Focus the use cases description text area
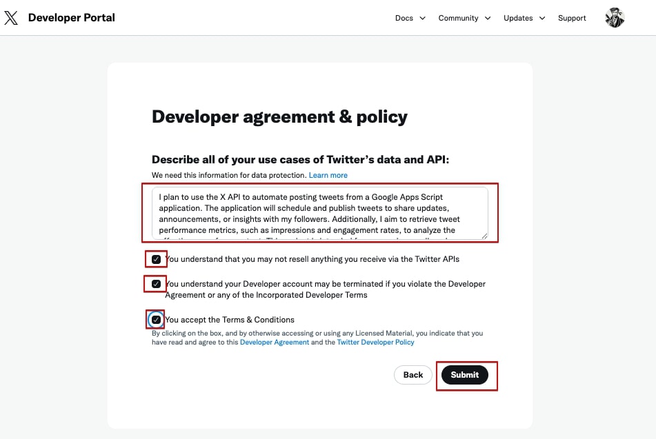The width and height of the screenshot is (656, 439). click(x=319, y=213)
